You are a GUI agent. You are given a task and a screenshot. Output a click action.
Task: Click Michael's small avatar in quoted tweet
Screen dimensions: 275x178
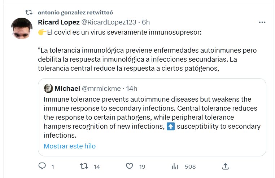point(48,88)
